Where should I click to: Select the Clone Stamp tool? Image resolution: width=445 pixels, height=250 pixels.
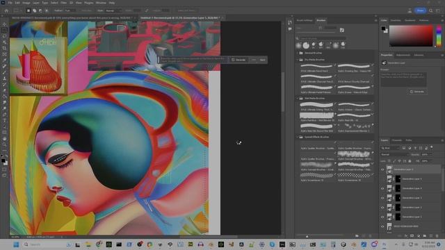[x=4, y=78]
